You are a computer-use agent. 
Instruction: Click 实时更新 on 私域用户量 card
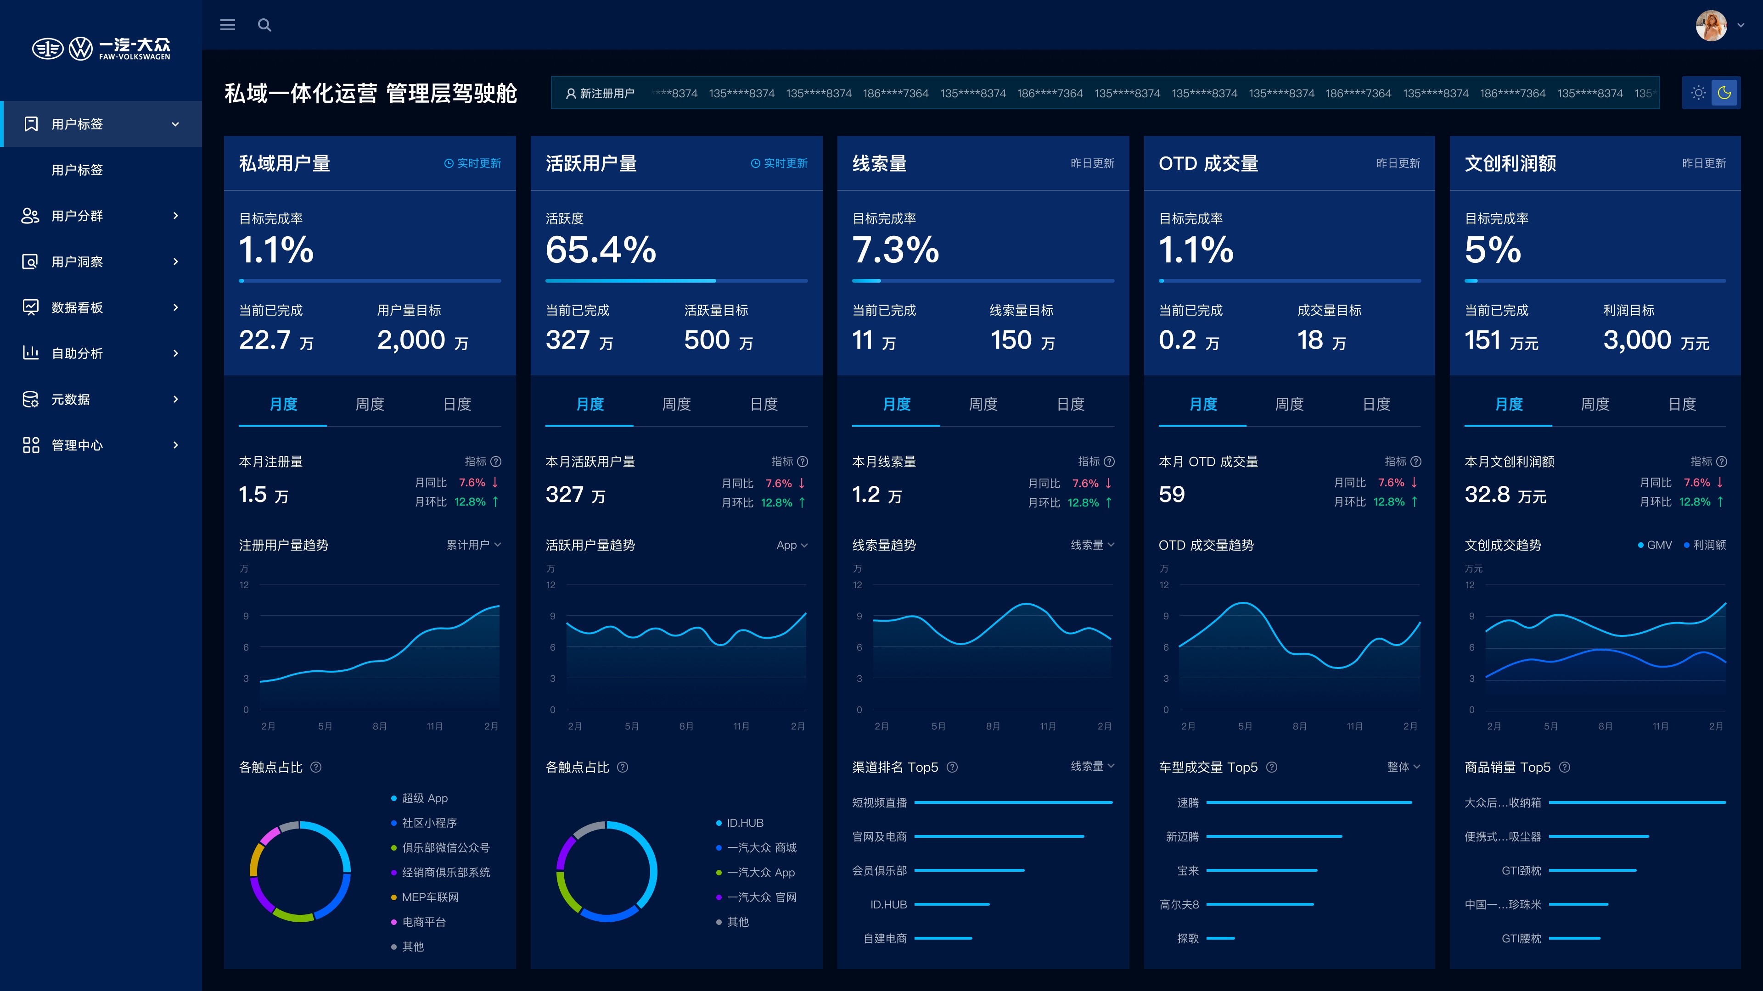472,163
